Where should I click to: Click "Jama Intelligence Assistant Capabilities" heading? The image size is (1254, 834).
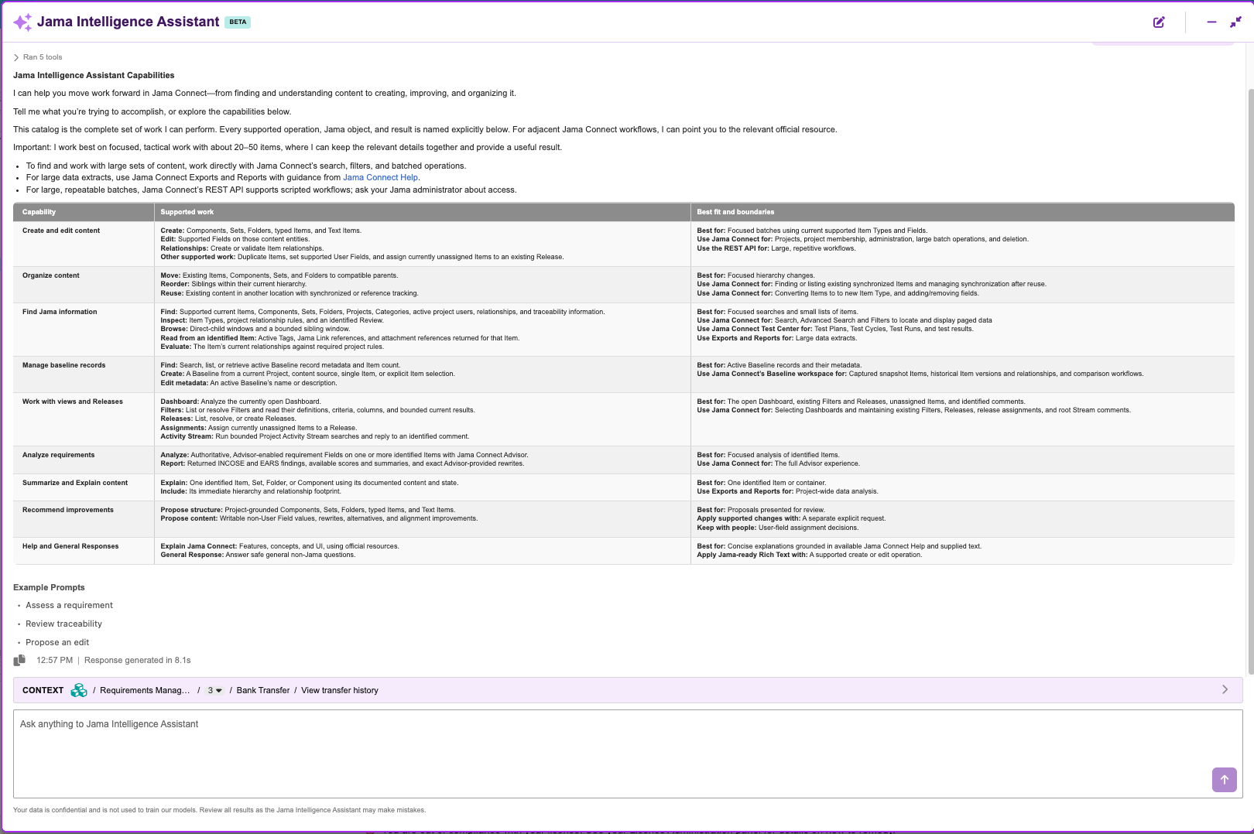pyautogui.click(x=94, y=75)
